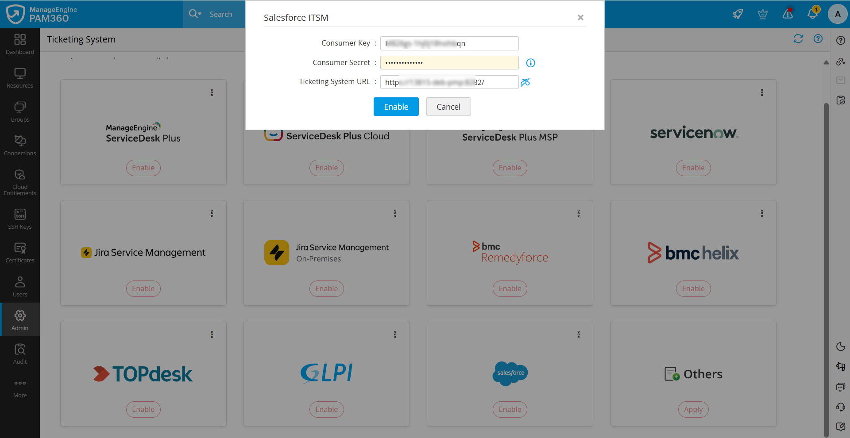Open the chat feedback icon in right rail
This screenshot has width=850, height=438.
pos(841,387)
